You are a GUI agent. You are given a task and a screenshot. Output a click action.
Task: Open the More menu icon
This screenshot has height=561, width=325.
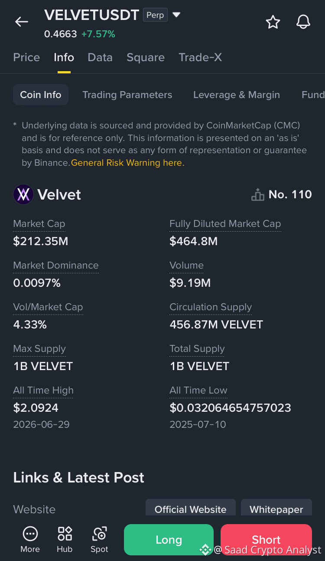click(x=30, y=534)
